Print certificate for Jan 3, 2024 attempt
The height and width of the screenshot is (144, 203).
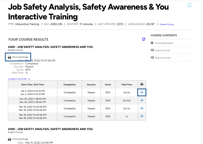(142, 92)
